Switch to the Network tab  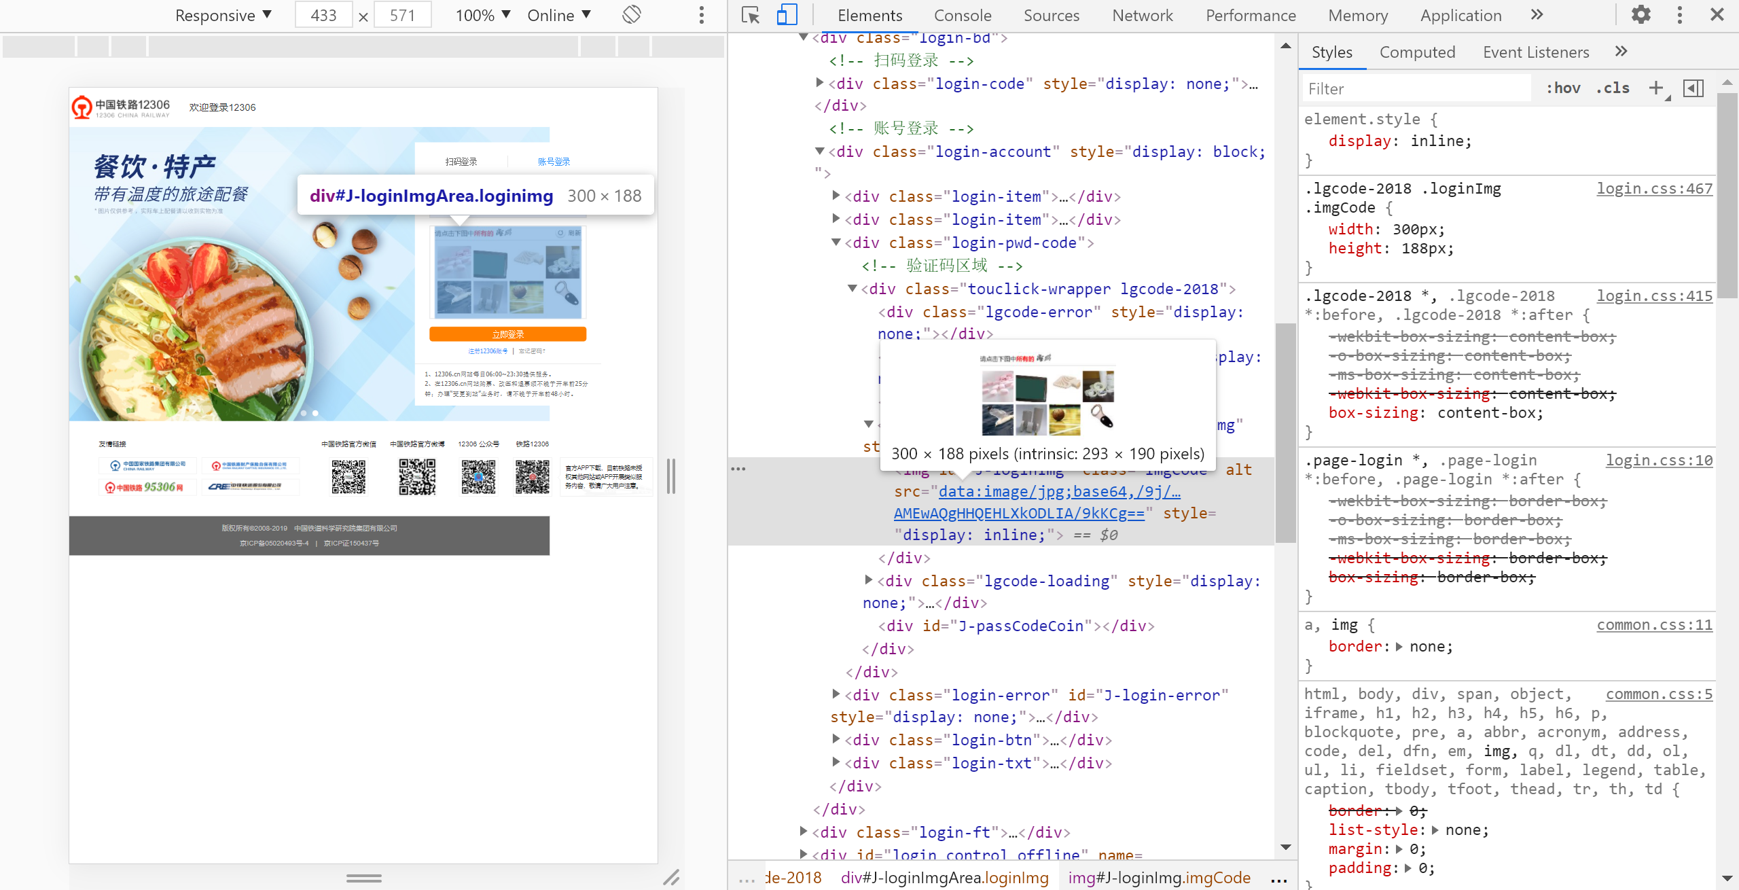pyautogui.click(x=1142, y=15)
